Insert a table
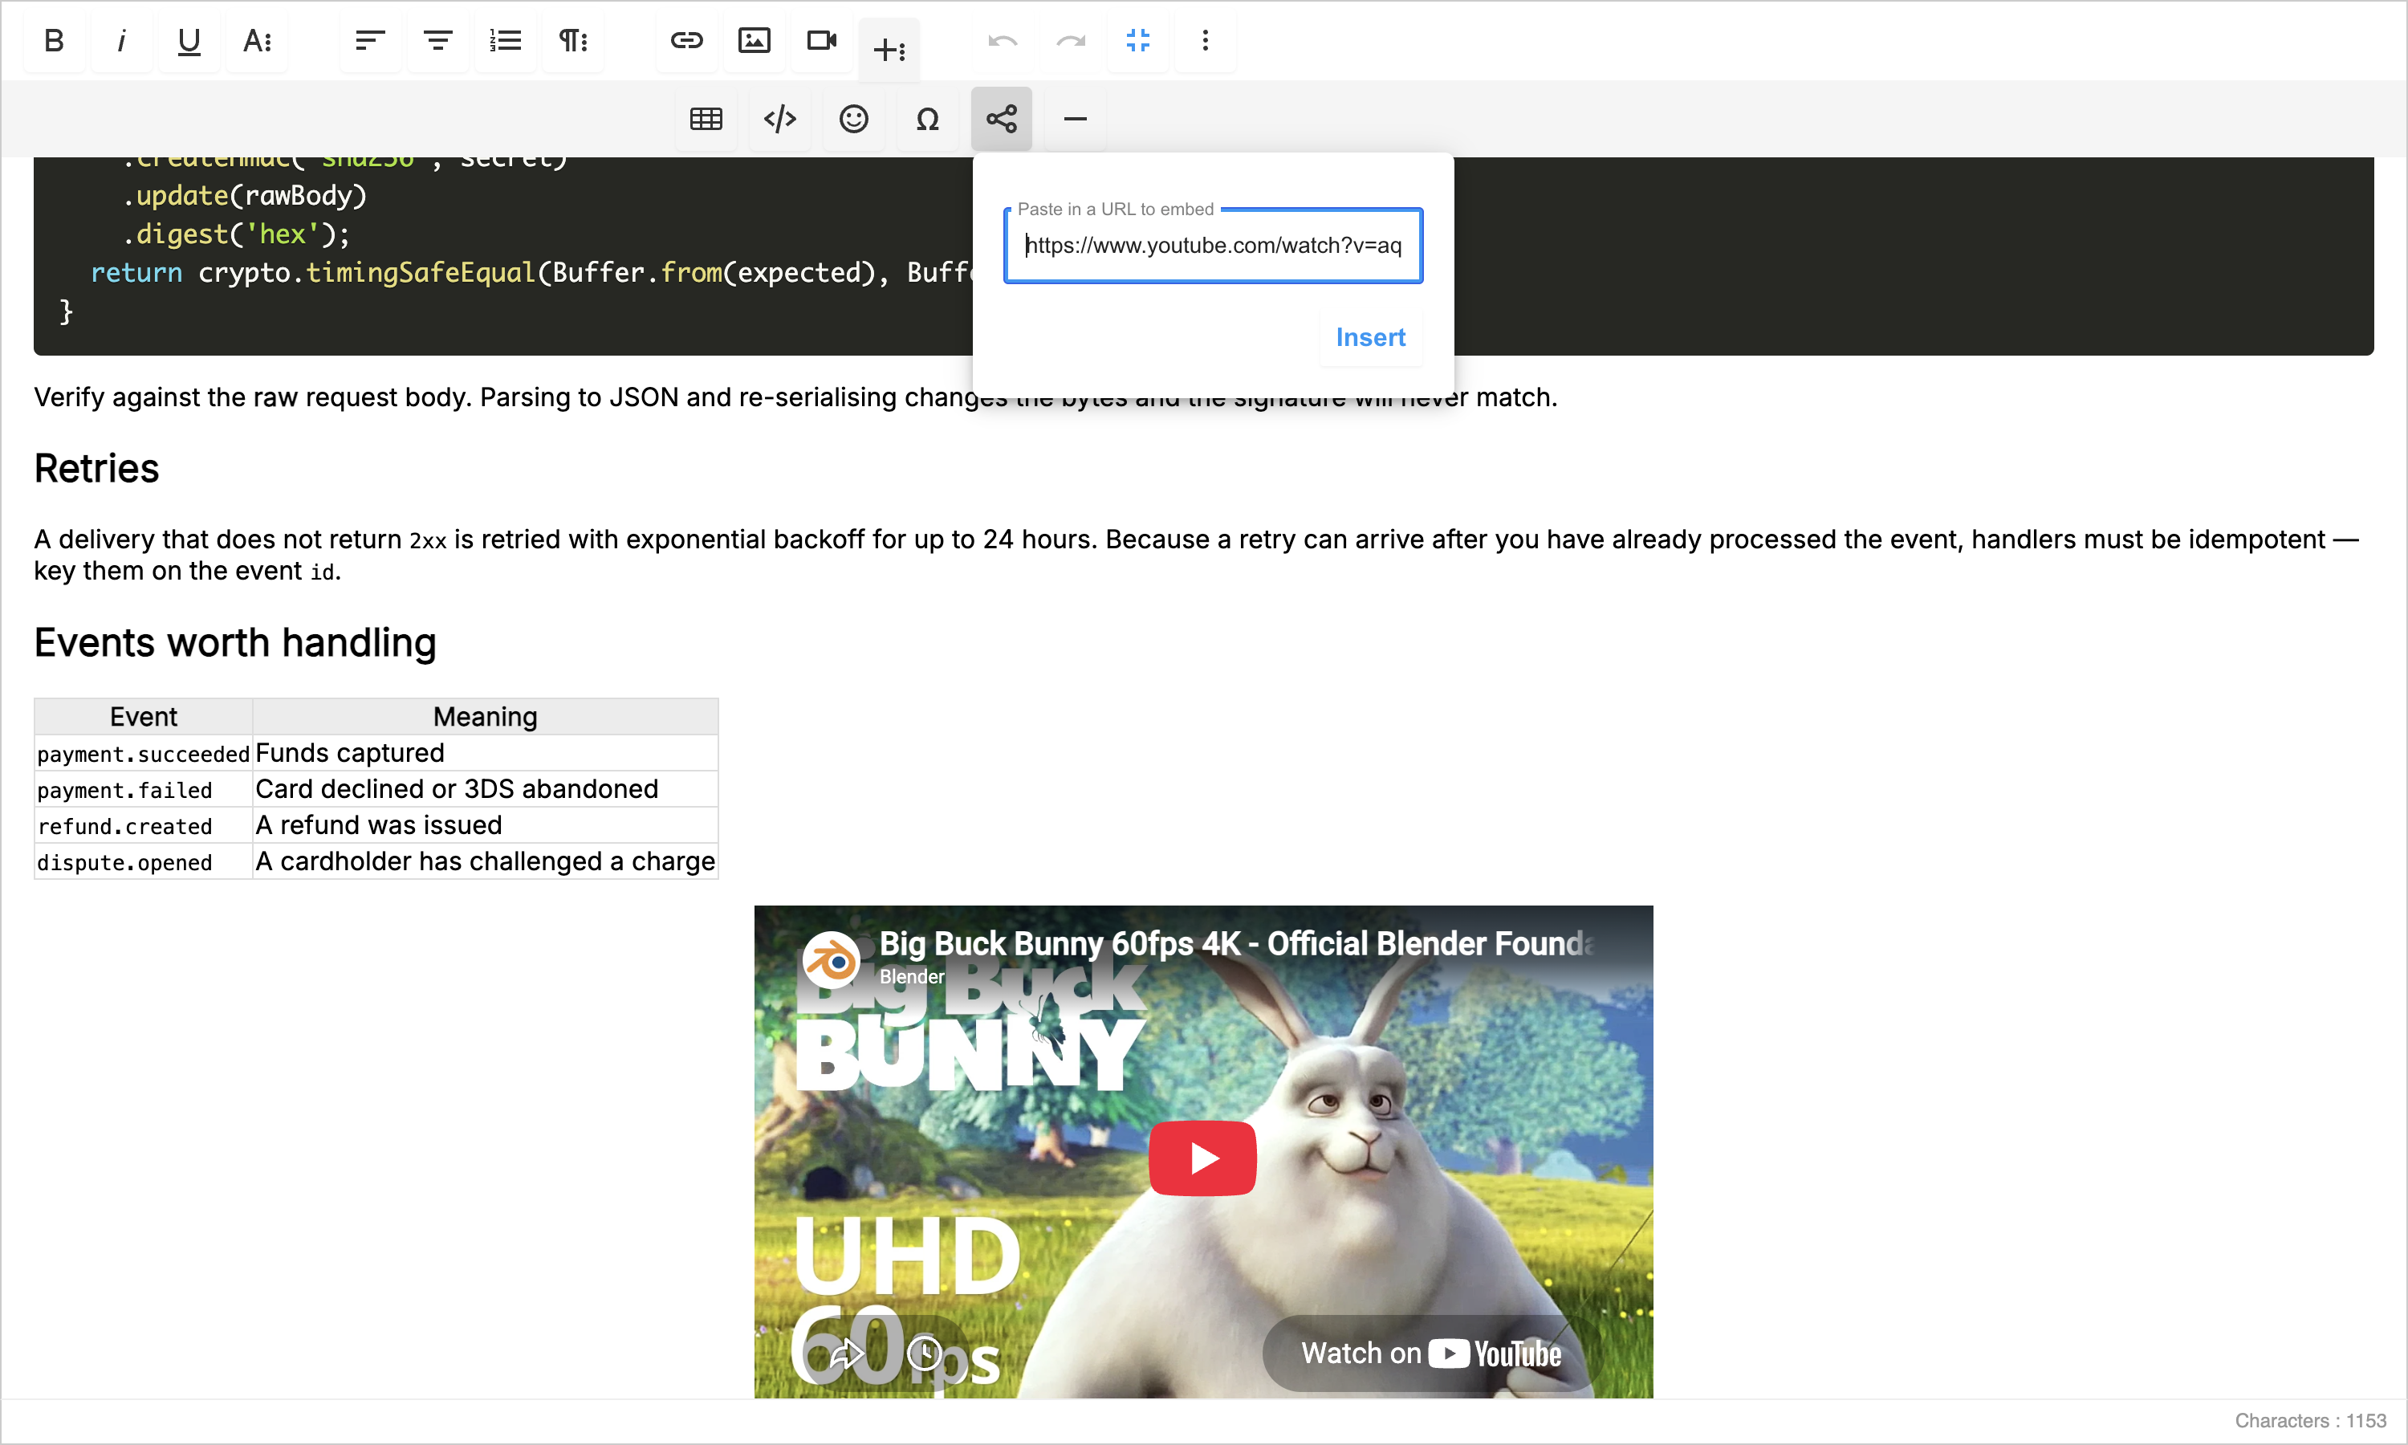2408x1445 pixels. (706, 119)
